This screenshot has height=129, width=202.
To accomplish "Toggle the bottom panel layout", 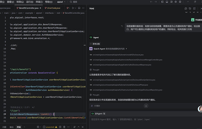I will (x=167, y=2).
